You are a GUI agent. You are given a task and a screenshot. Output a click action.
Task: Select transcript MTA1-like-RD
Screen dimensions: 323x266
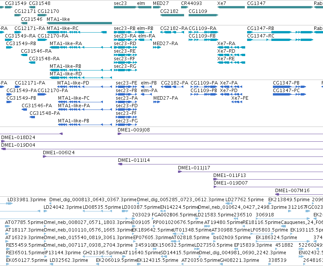[81, 78]
